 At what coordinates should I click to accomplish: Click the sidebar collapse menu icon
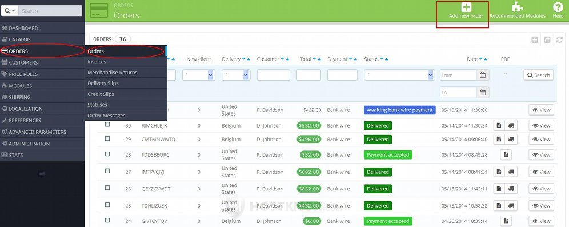coord(42,174)
